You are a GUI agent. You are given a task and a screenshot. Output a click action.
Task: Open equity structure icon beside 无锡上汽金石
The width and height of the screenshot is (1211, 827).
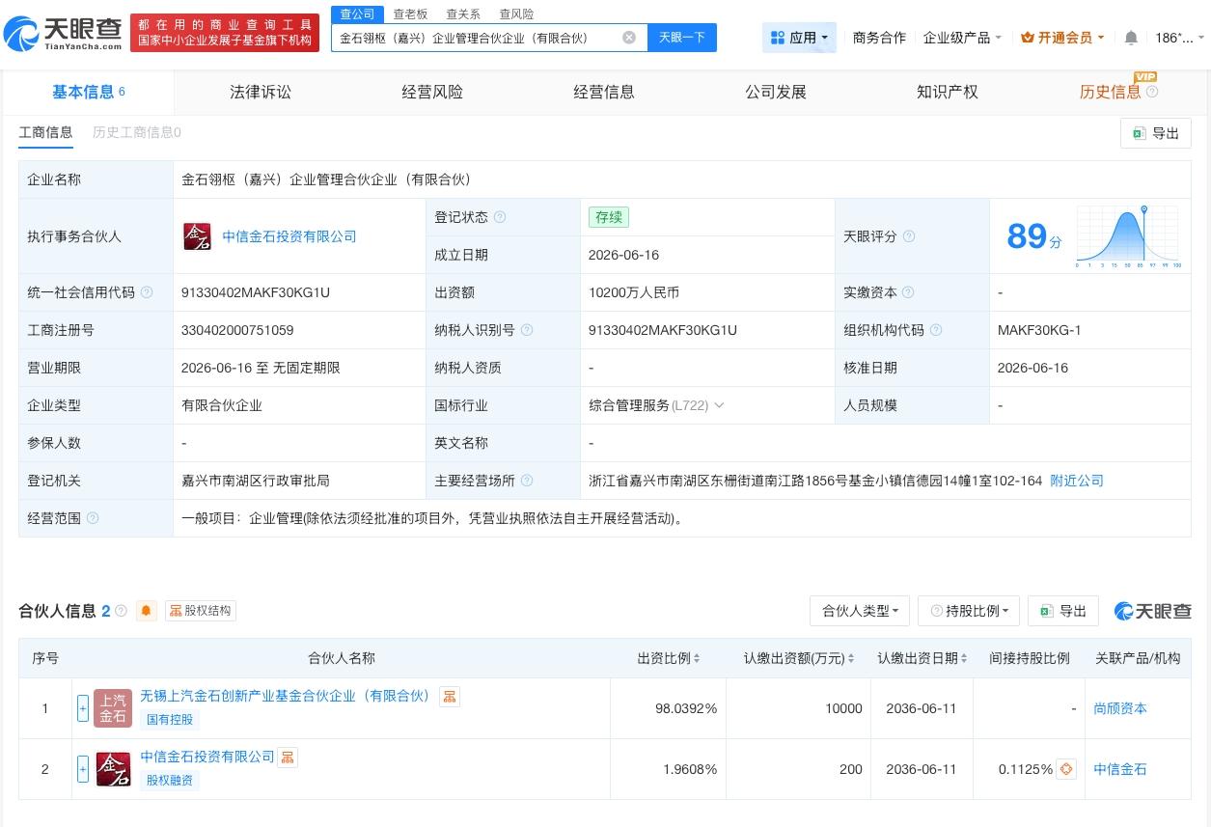(x=450, y=696)
